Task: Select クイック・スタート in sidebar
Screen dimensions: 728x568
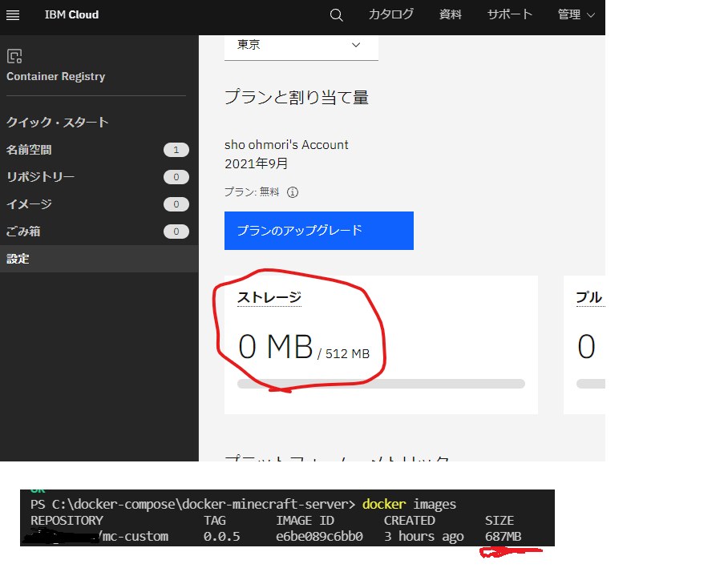Action: 58,123
